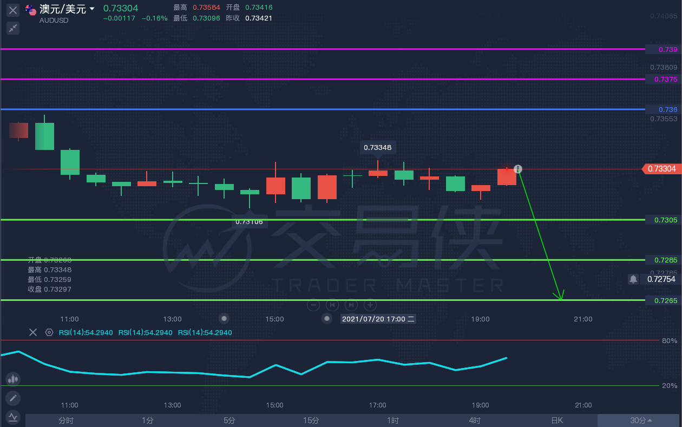Exit fullscreen with the collapse arrows icon

coord(13,28)
